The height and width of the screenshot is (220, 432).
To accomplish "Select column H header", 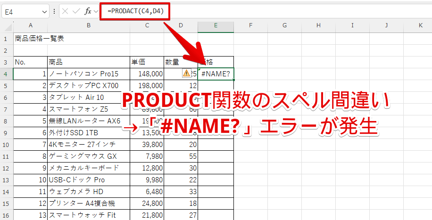I will [318, 25].
